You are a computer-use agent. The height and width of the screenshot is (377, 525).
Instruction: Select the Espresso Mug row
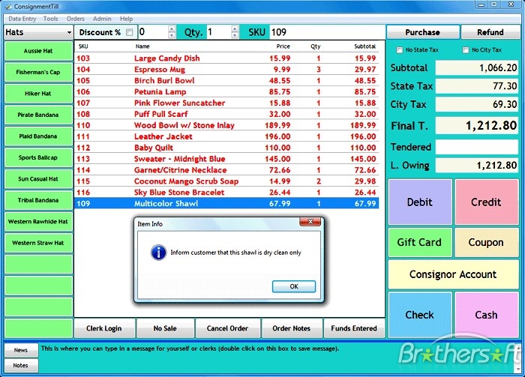click(x=226, y=69)
